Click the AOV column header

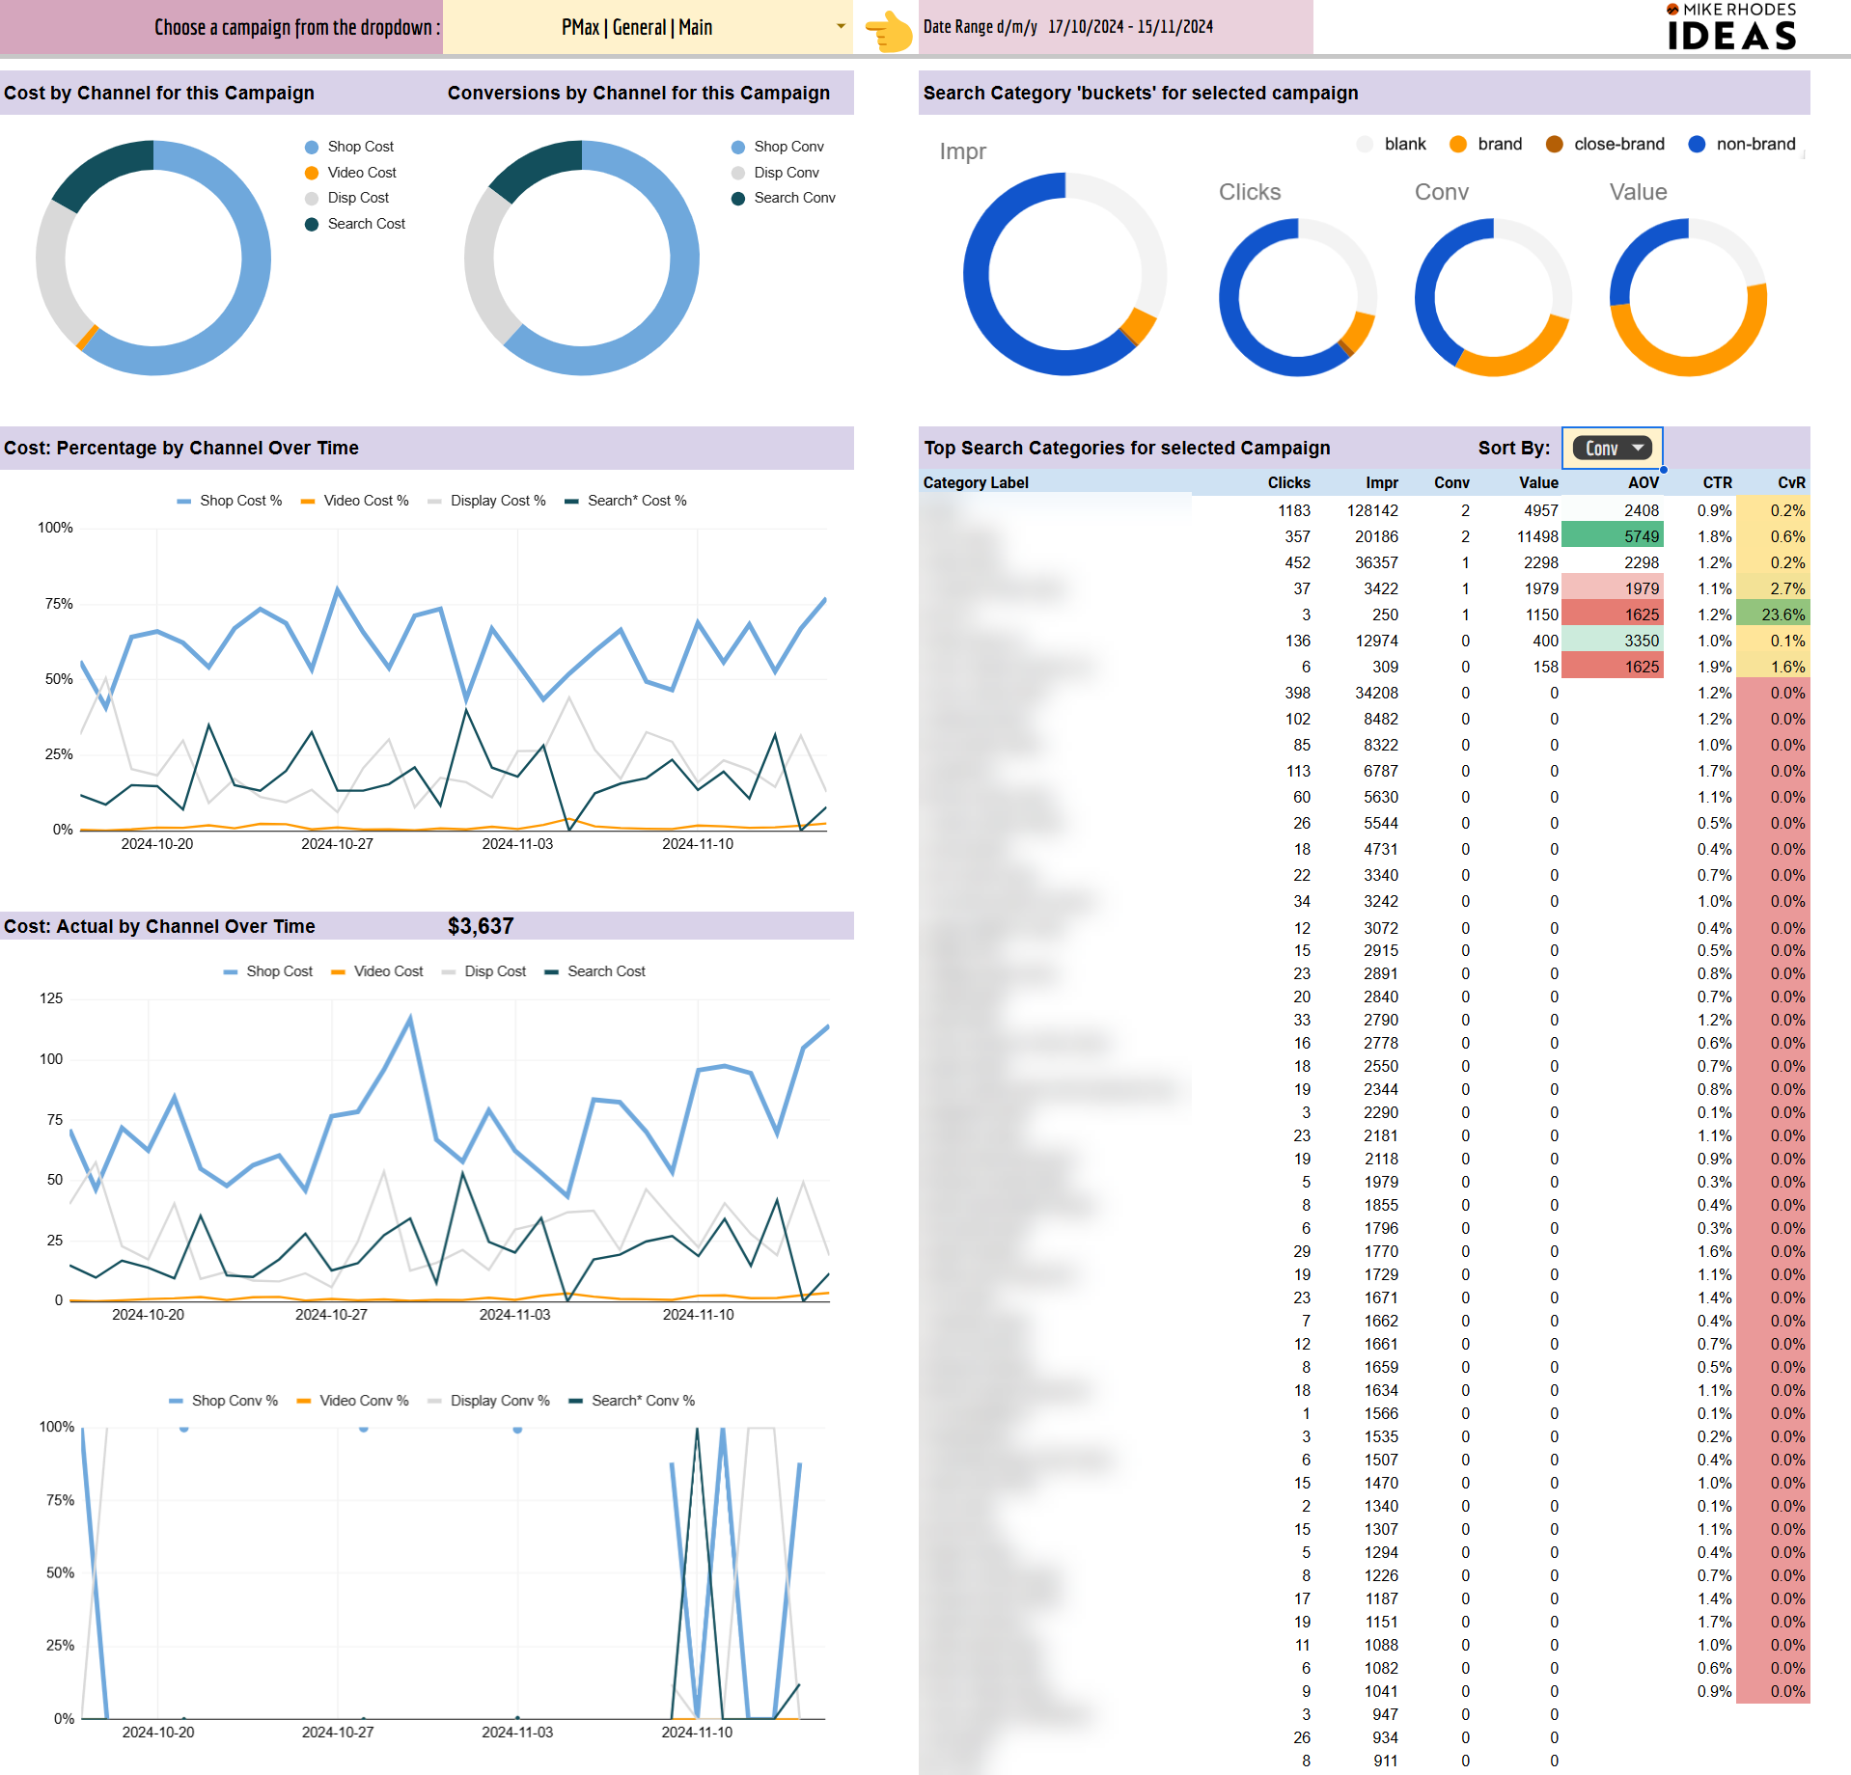(1644, 482)
